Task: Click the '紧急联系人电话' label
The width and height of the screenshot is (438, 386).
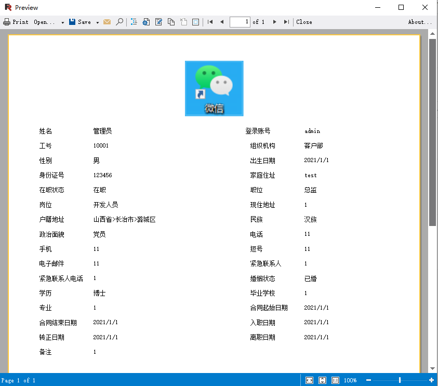Action: pos(61,278)
